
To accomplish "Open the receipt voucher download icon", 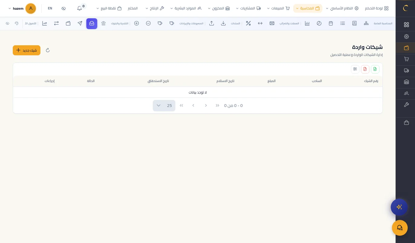I will 223,23.
